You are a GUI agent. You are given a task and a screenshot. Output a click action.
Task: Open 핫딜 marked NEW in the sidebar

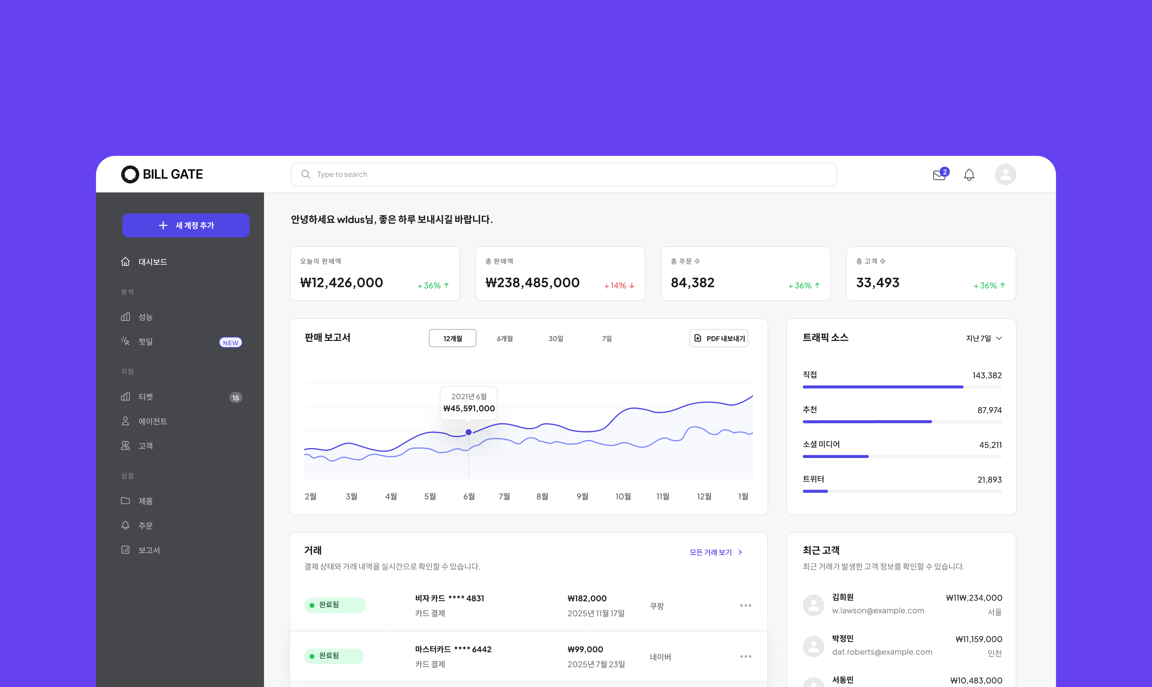[x=145, y=342]
